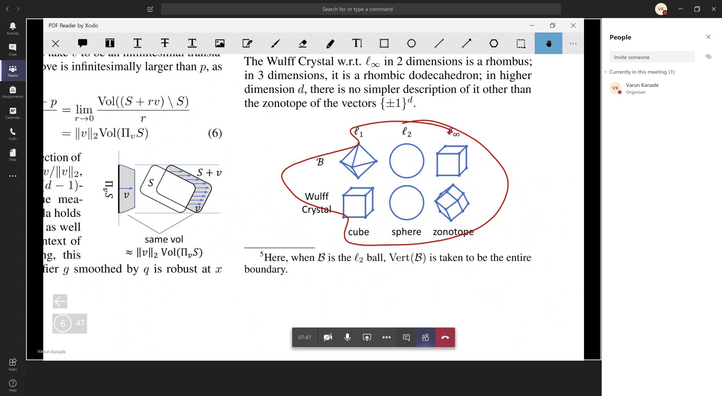This screenshot has width=722, height=396.
Task: Toggle the camera on in meeting
Action: click(328, 337)
